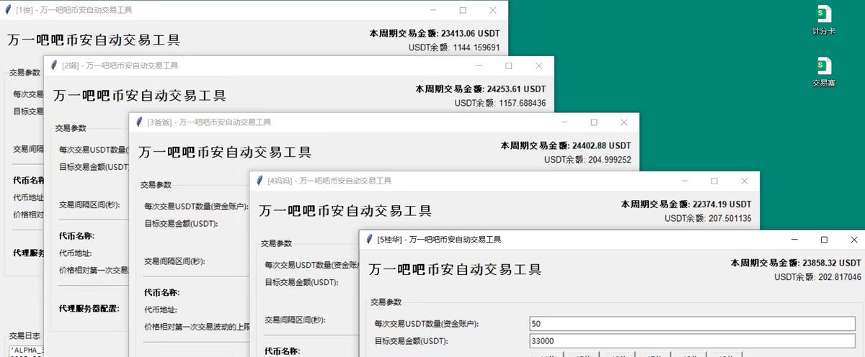865x357 pixels.
Task: Select the [3爸爸] window title text
Action: click(209, 122)
